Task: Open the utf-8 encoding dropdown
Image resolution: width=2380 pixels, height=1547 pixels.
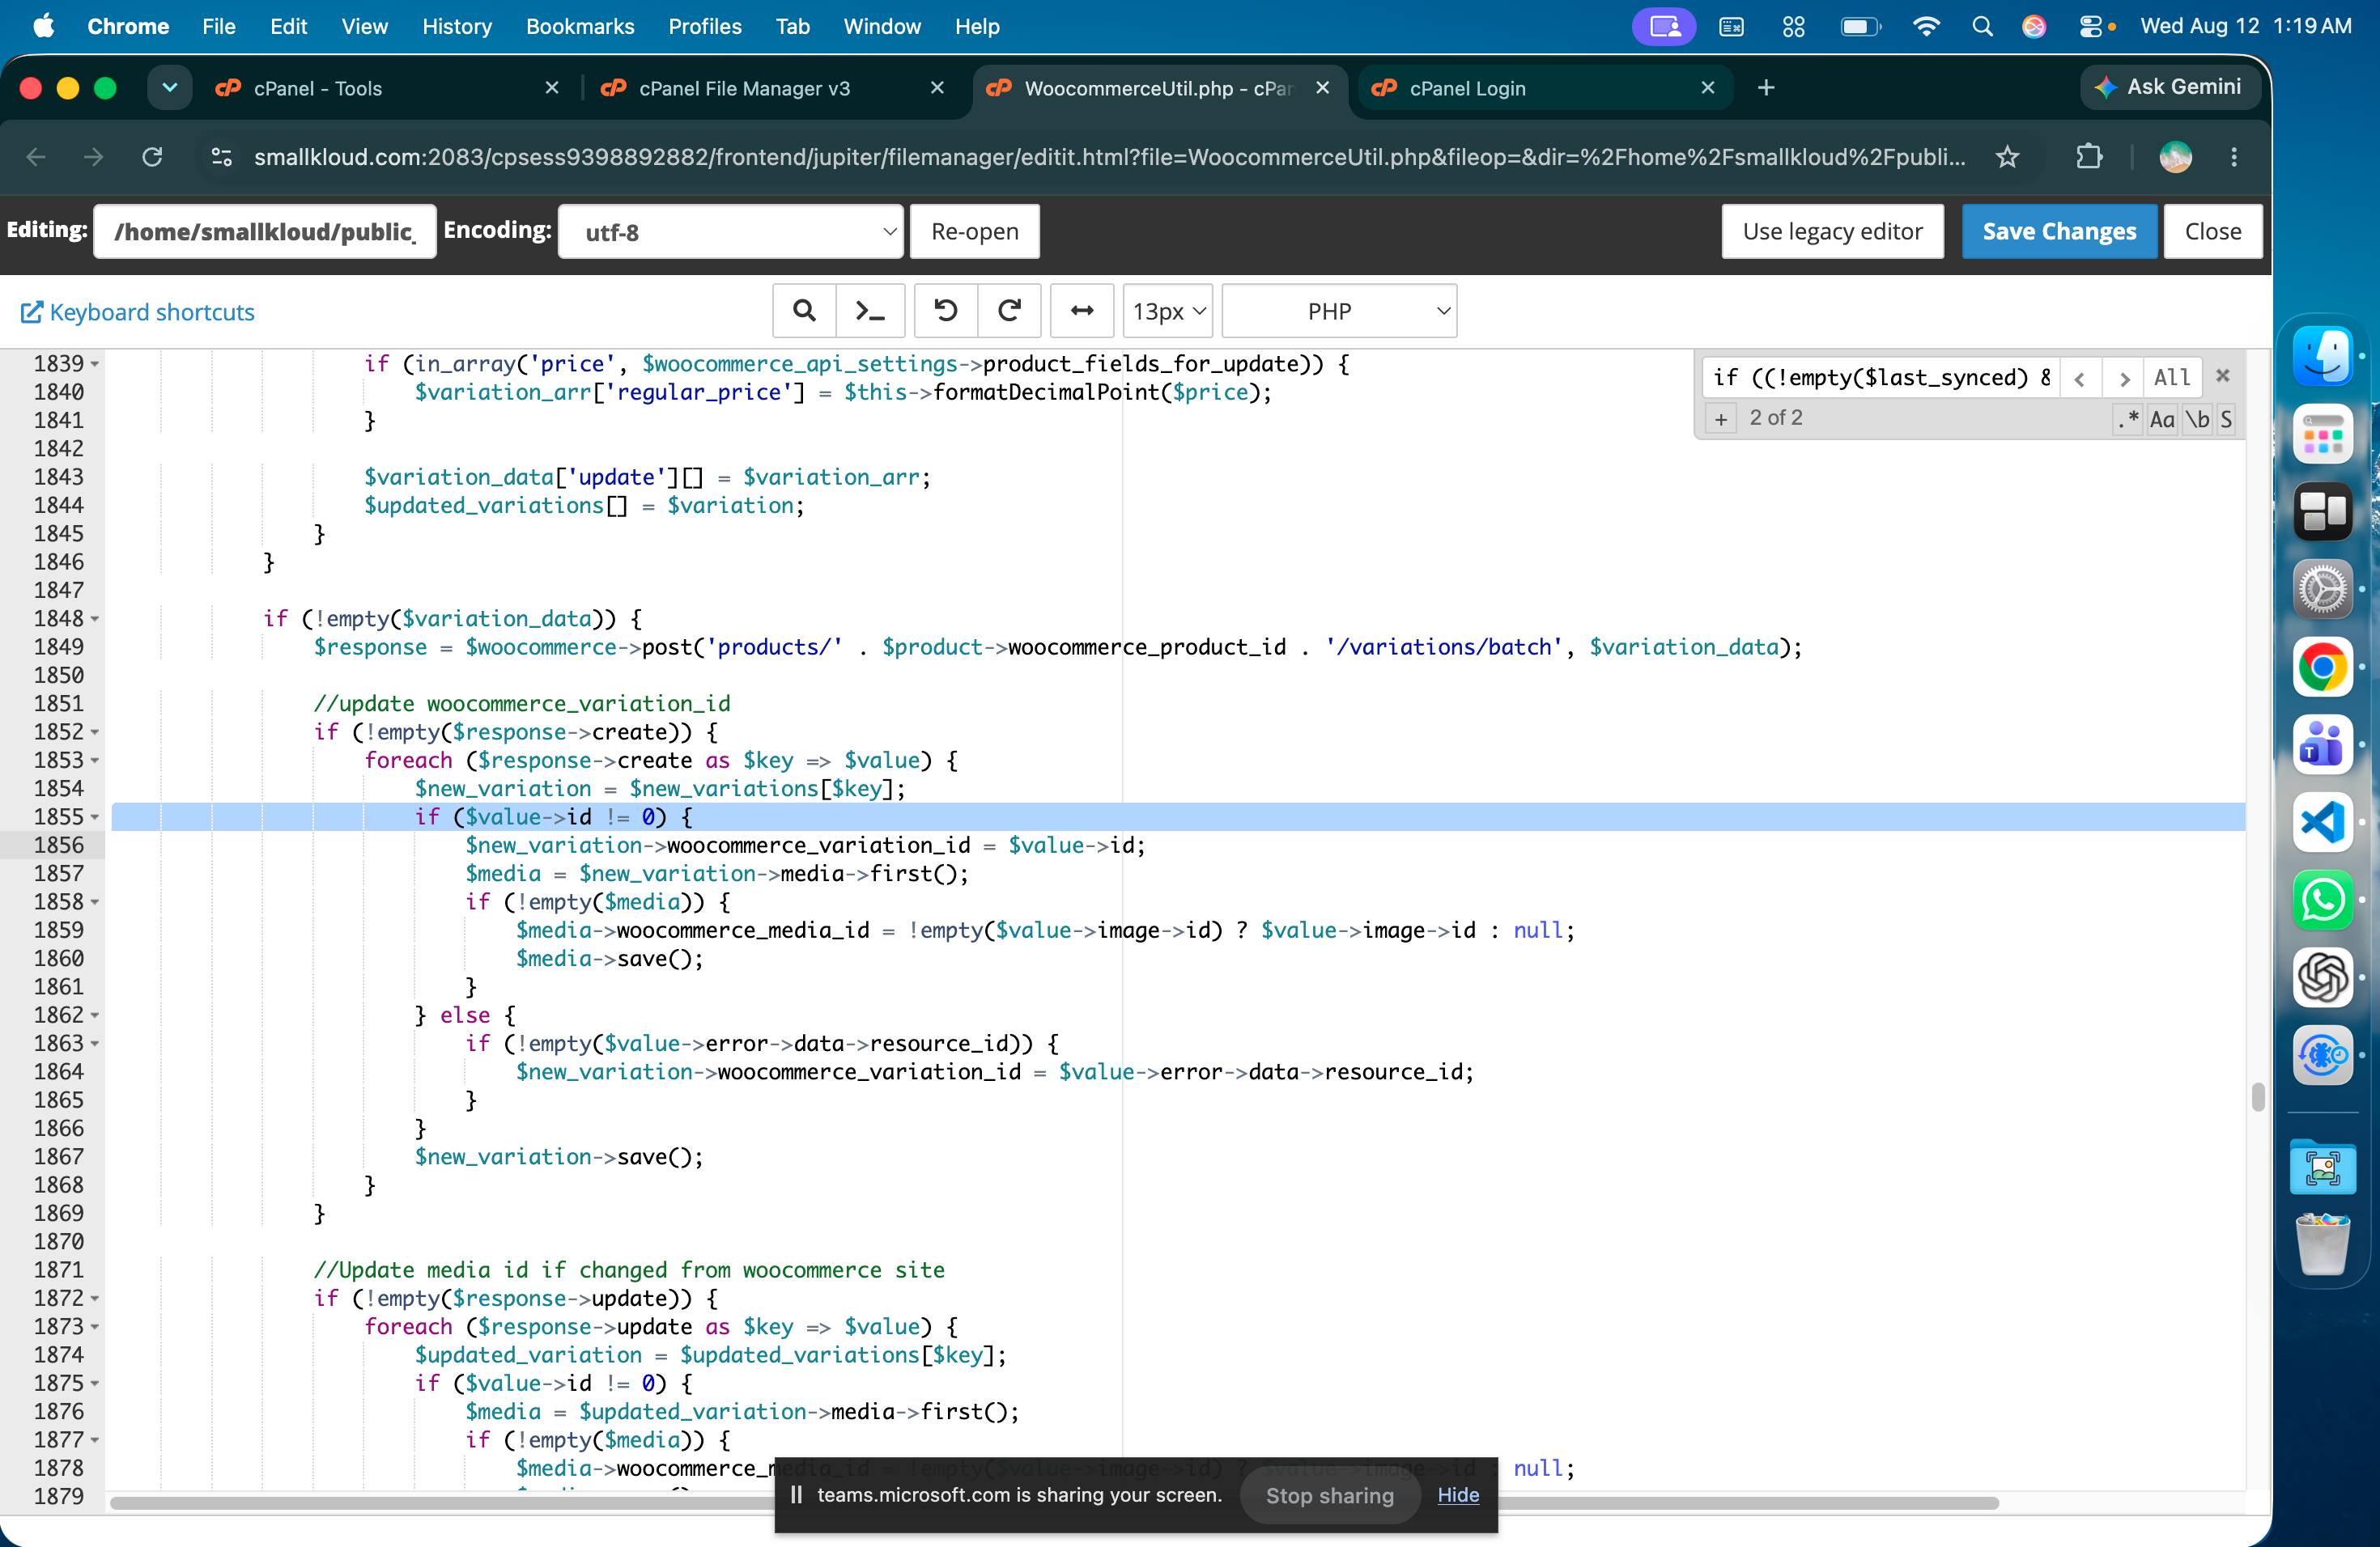Action: [731, 232]
